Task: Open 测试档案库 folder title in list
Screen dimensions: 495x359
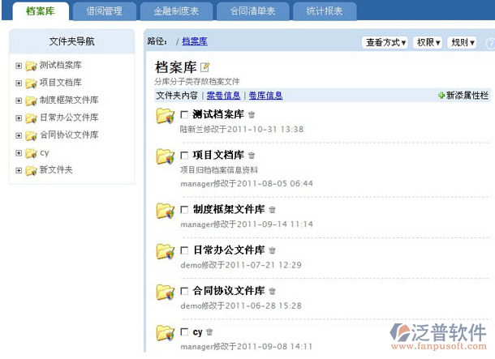Action: tap(218, 114)
